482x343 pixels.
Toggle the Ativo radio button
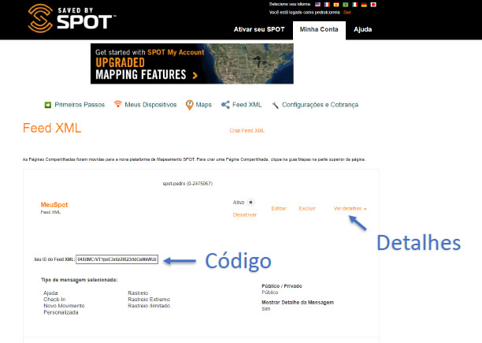[250, 203]
